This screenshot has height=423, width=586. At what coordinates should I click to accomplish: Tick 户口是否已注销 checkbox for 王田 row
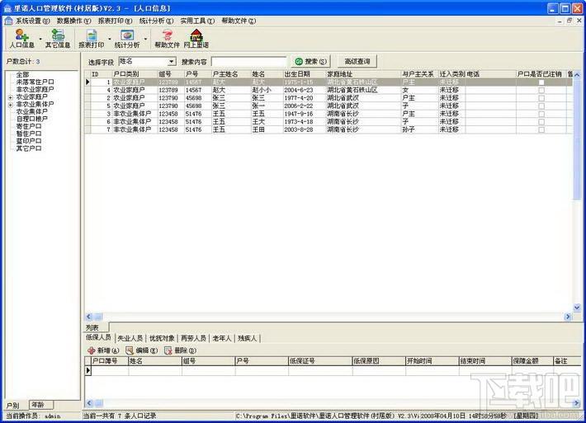[541, 129]
